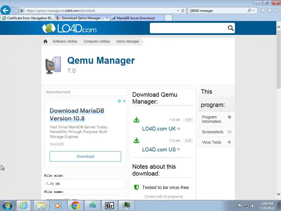The image size is (281, 211).
Task: Click the taskbar clock showing 3:09 PM
Action: (267, 206)
